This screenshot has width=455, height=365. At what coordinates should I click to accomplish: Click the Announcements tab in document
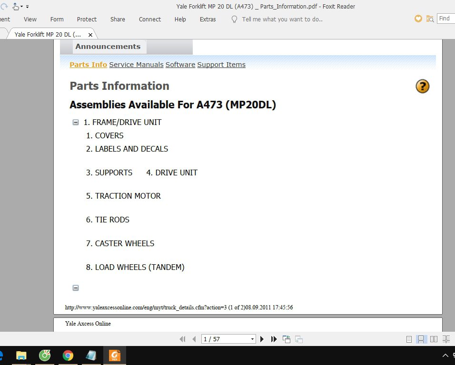tap(108, 47)
